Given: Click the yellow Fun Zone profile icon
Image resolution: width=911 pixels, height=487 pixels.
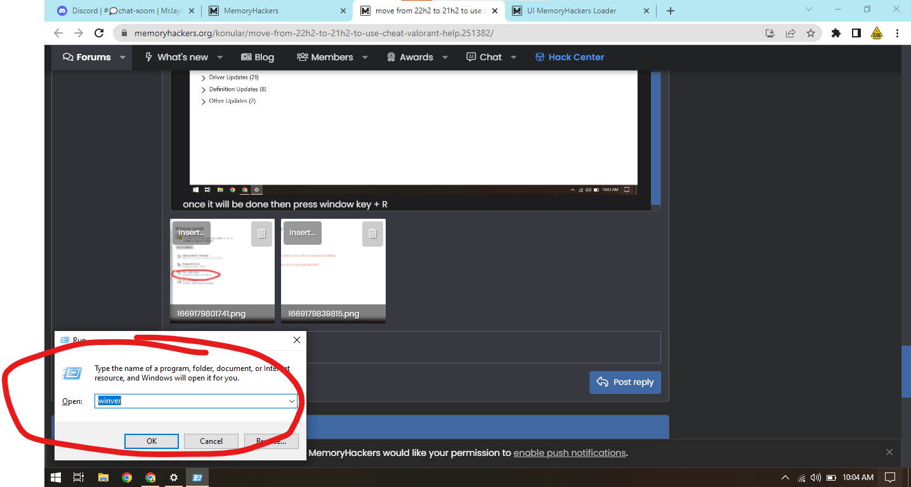Looking at the screenshot, I should click(877, 33).
